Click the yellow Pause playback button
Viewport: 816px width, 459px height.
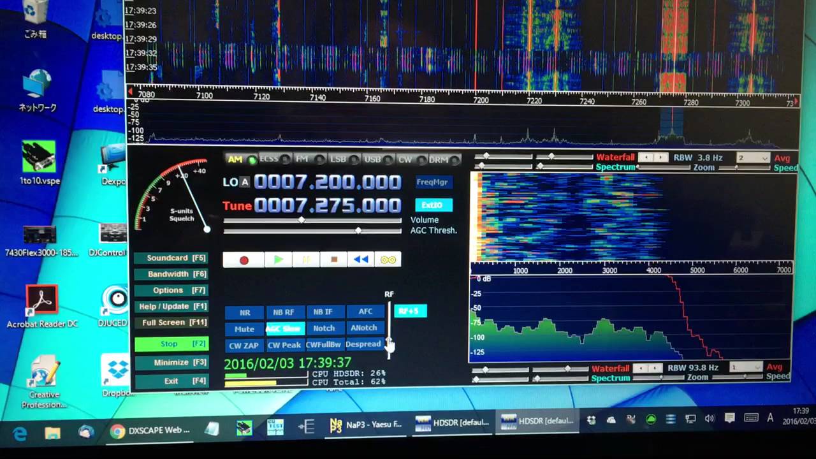[x=306, y=260]
